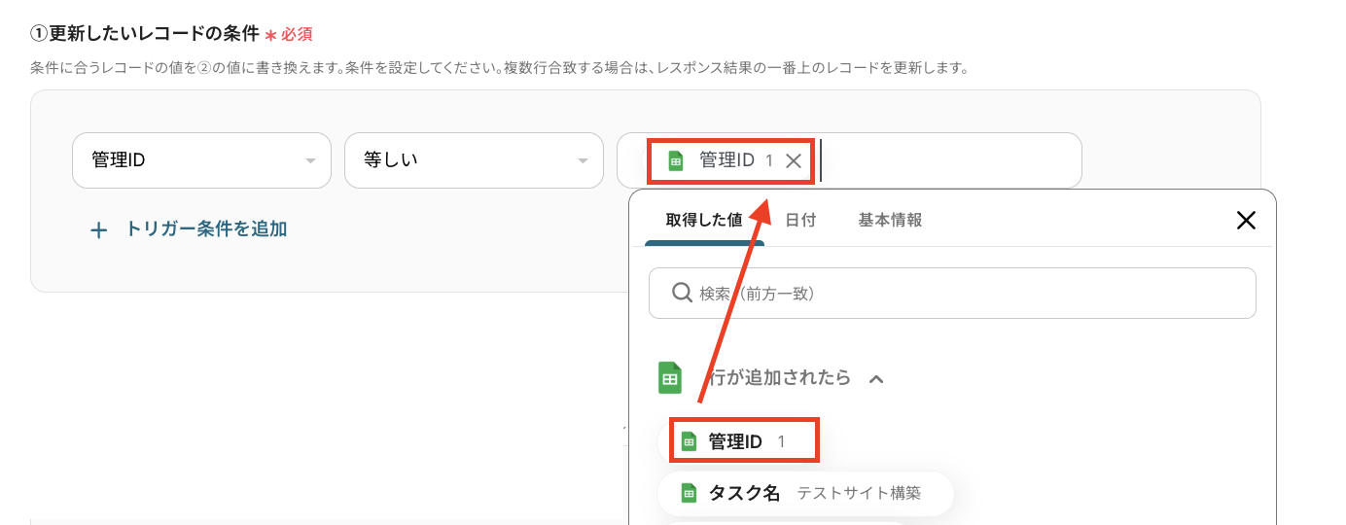Open the 管理ID field dropdown
Screen dimensions: 1346x525
coord(201,160)
